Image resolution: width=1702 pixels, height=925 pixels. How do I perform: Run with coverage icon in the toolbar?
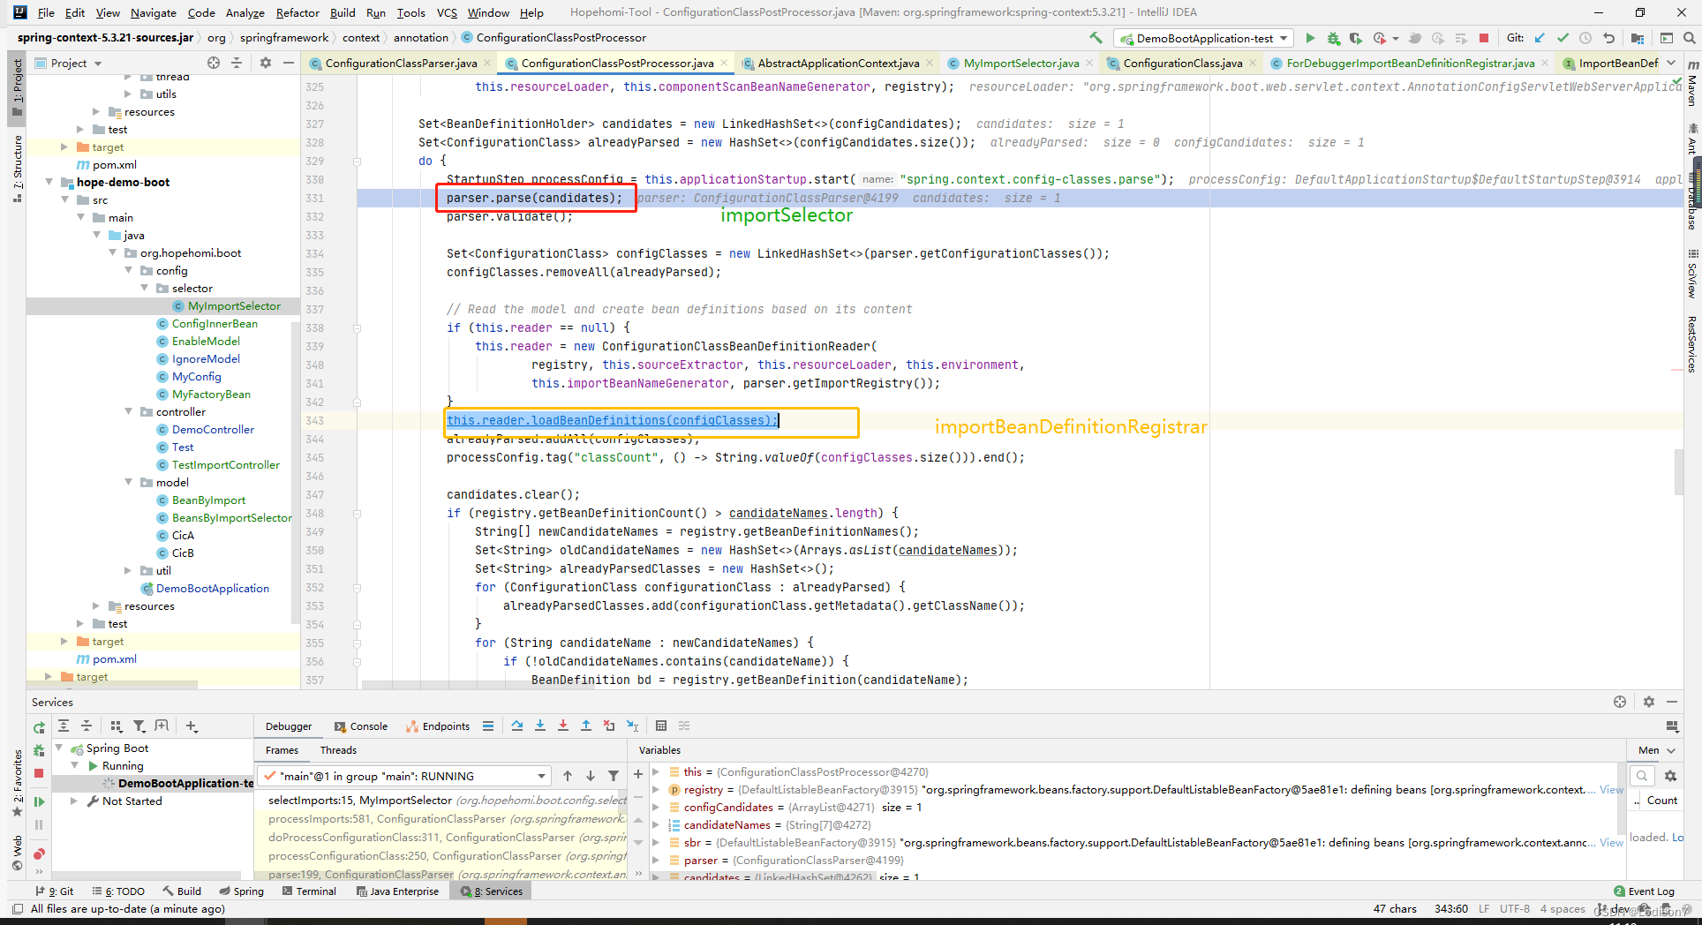(x=1355, y=38)
